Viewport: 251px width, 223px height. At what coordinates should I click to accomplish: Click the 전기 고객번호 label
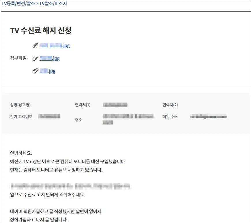[x=21, y=116]
